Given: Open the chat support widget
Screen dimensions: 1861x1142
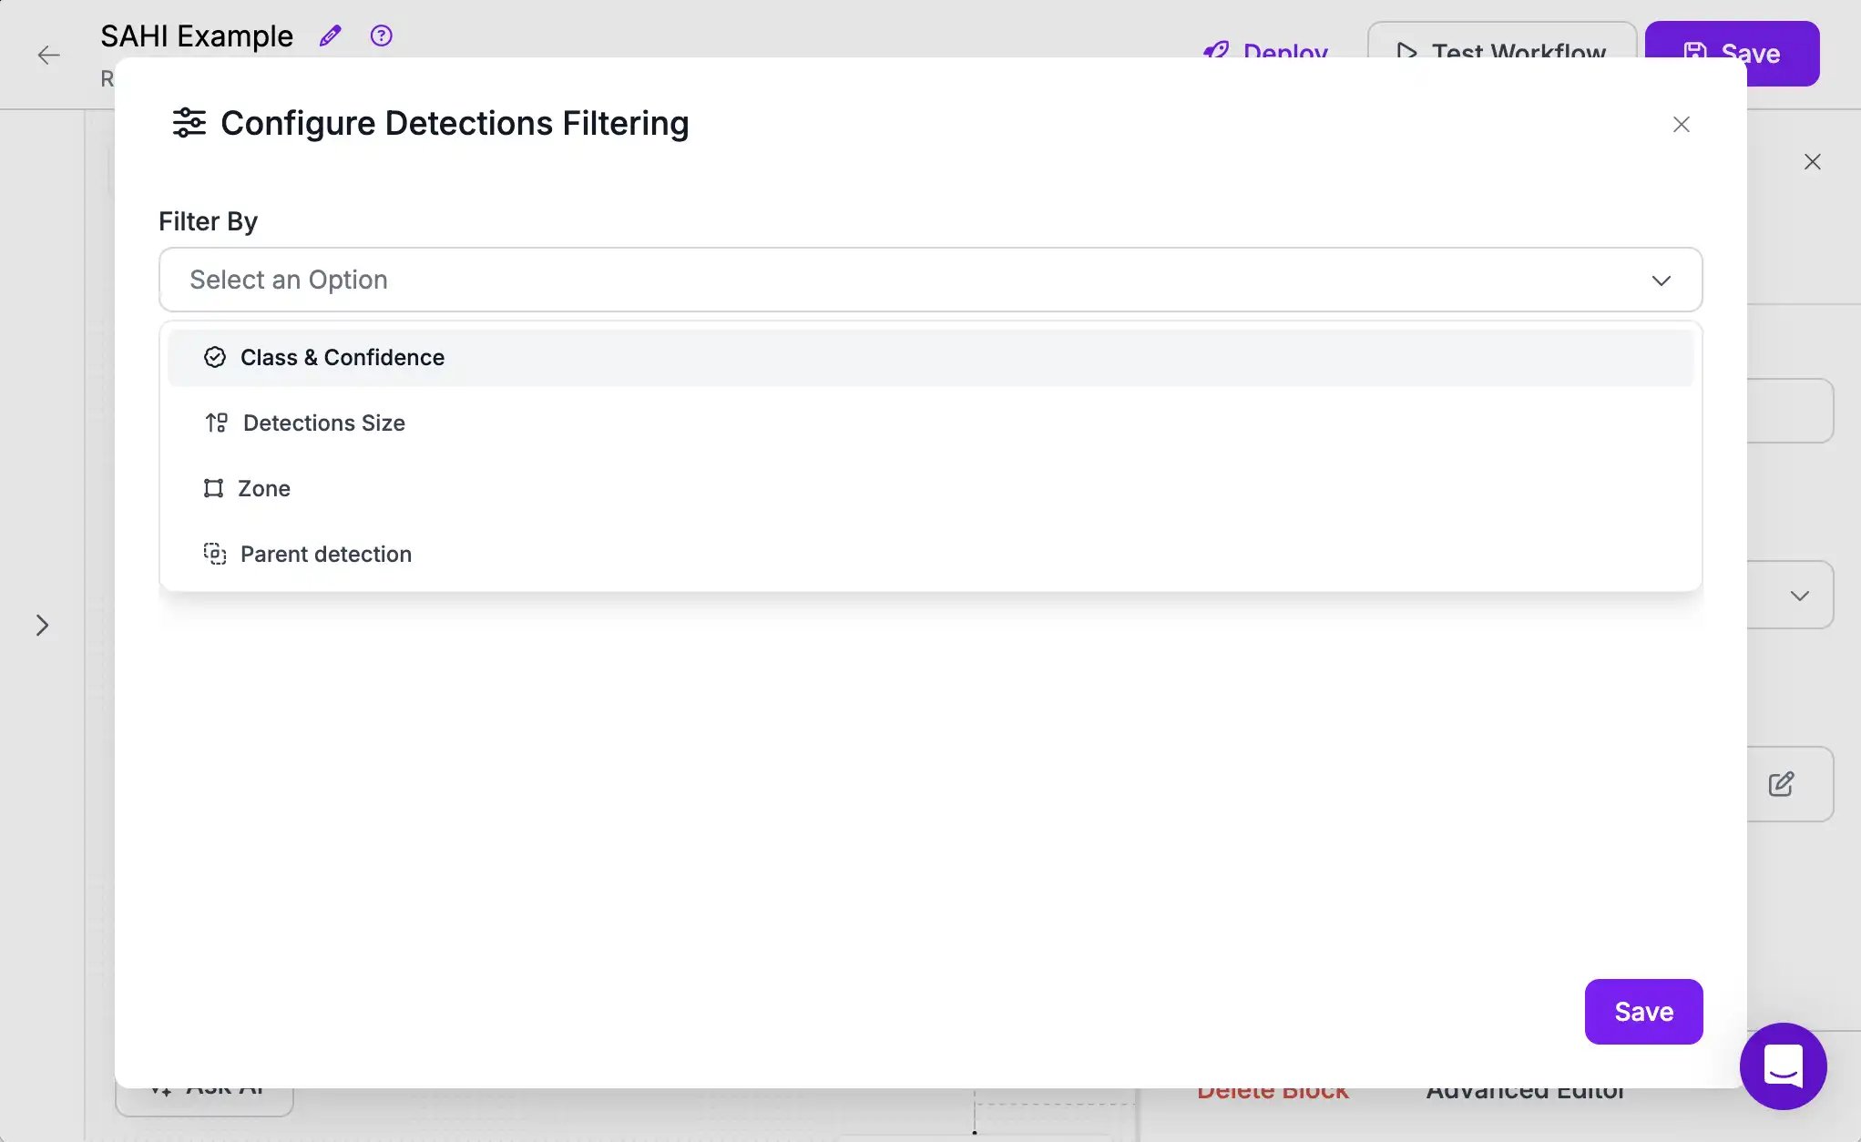Looking at the screenshot, I should [x=1783, y=1066].
